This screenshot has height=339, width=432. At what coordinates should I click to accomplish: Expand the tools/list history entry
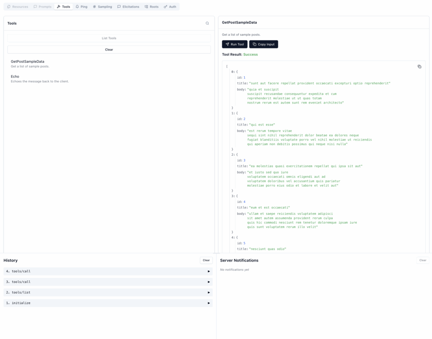point(208,292)
